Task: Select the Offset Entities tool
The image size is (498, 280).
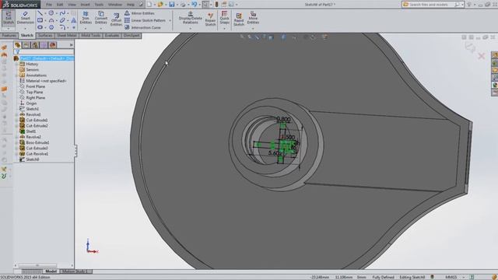Action: point(116,19)
